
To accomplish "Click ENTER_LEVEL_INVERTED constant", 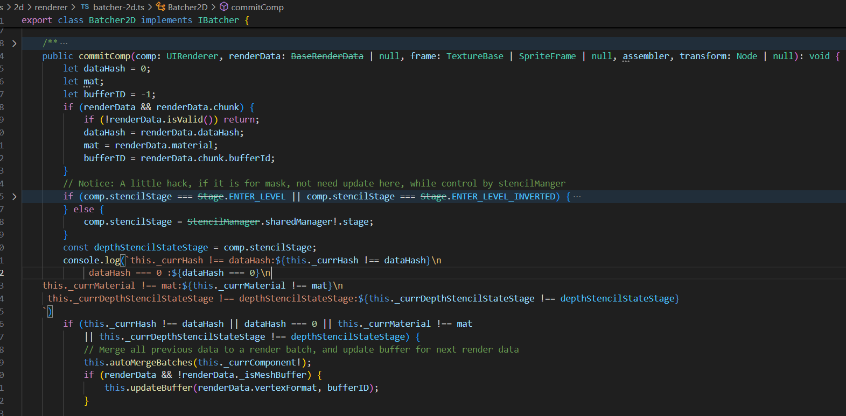I will click(504, 197).
